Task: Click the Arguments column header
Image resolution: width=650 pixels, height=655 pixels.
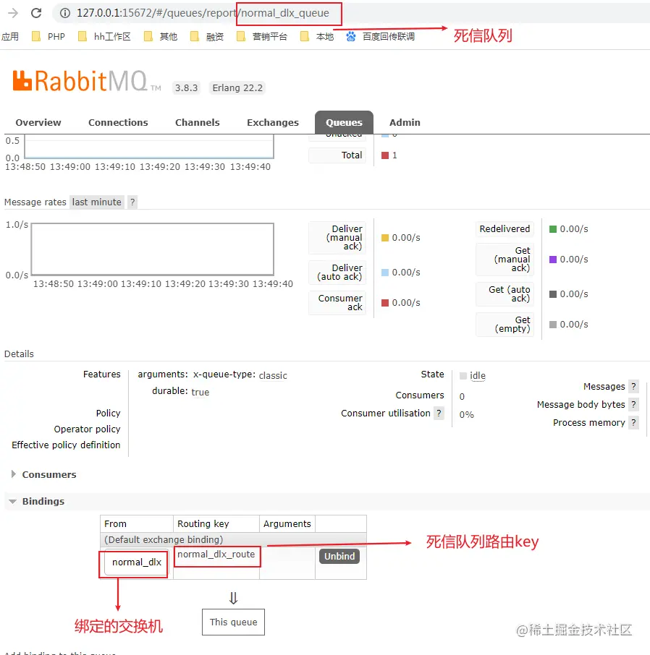Action: tap(287, 524)
